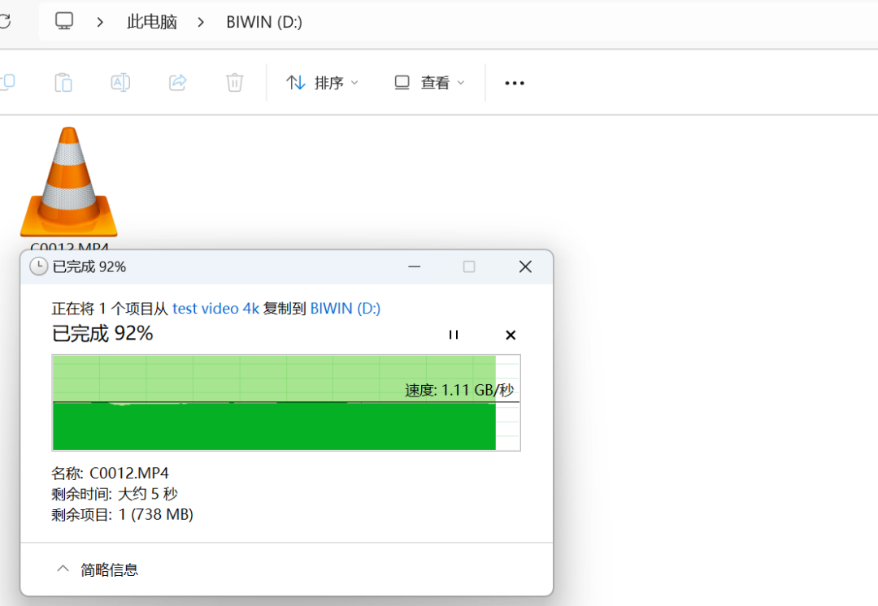Expand the chevron after 此电脑

(x=201, y=23)
